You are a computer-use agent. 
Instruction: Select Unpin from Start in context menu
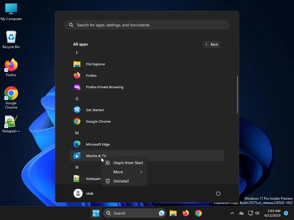pos(124,163)
